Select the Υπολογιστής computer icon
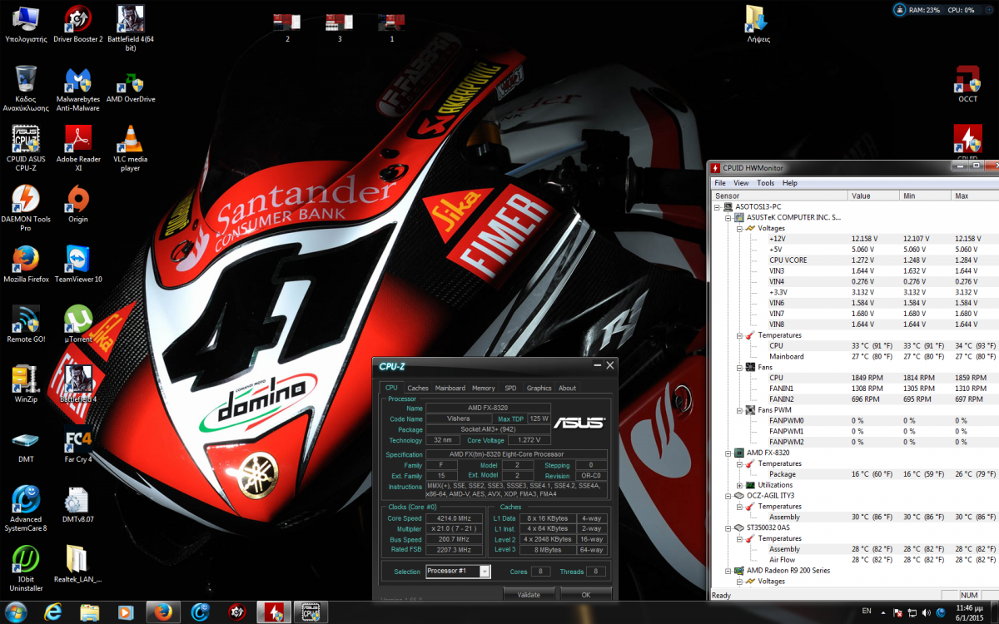 26,23
